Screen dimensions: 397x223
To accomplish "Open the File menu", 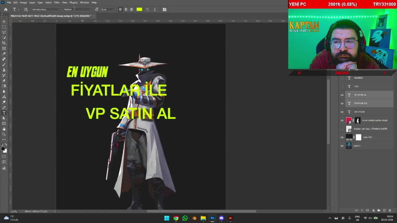I will click(9, 2).
